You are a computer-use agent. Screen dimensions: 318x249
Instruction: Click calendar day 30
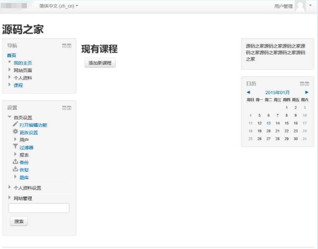[x=295, y=139]
